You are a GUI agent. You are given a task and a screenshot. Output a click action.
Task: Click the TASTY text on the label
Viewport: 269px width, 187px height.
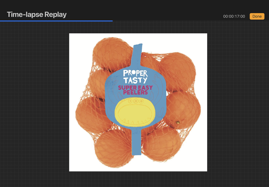pos(135,80)
